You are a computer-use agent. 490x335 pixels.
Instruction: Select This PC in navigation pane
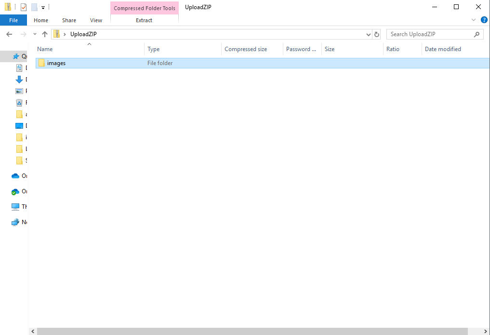click(x=19, y=207)
